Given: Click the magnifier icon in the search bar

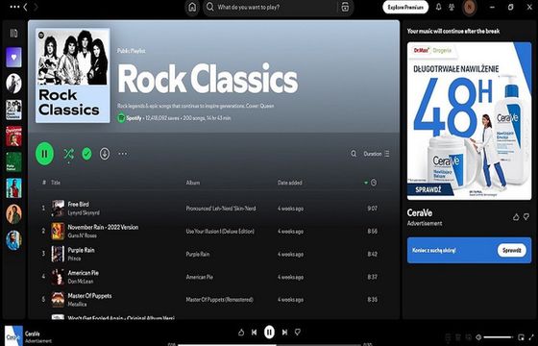Looking at the screenshot, I should (x=210, y=8).
